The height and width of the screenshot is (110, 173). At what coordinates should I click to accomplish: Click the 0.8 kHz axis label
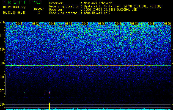point(2,77)
